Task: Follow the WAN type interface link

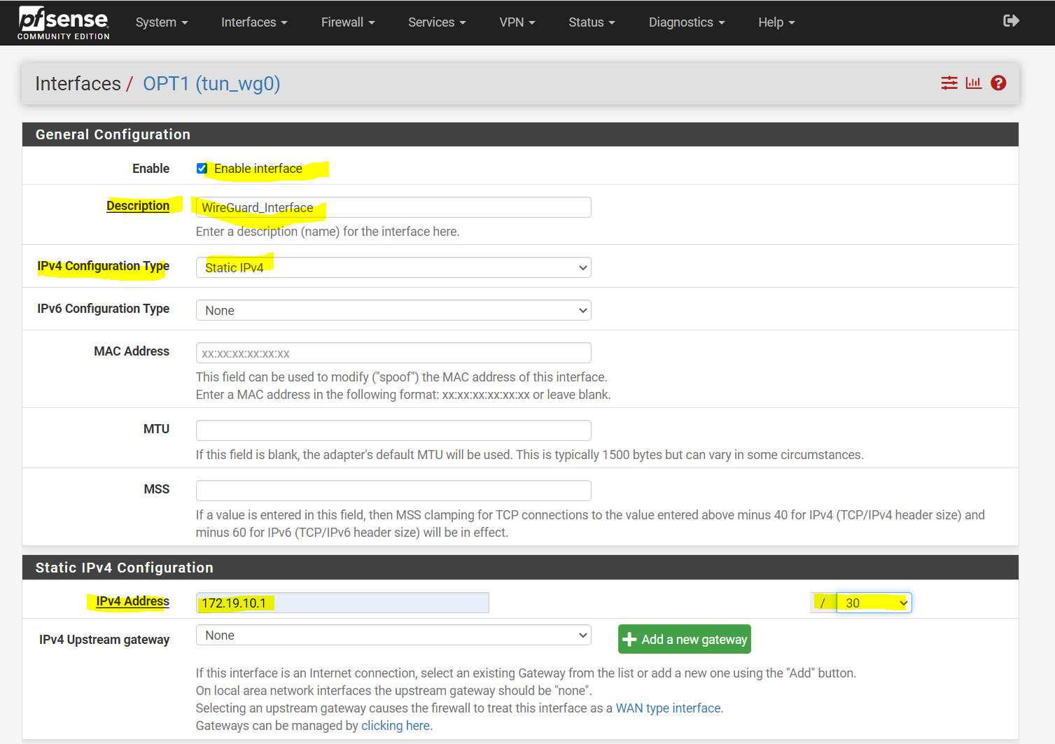Action: 666,708
